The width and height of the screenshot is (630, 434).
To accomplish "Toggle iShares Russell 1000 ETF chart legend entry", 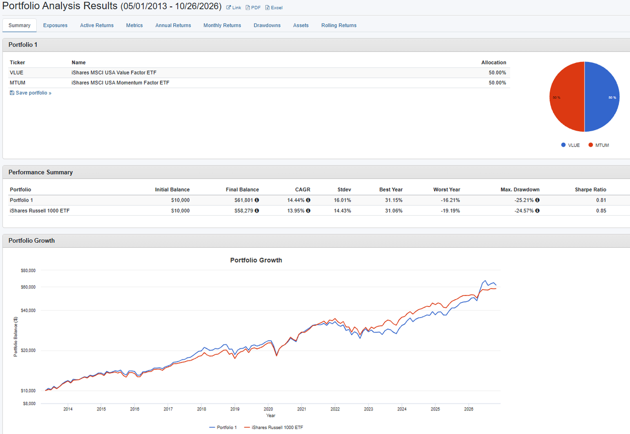I will [274, 428].
